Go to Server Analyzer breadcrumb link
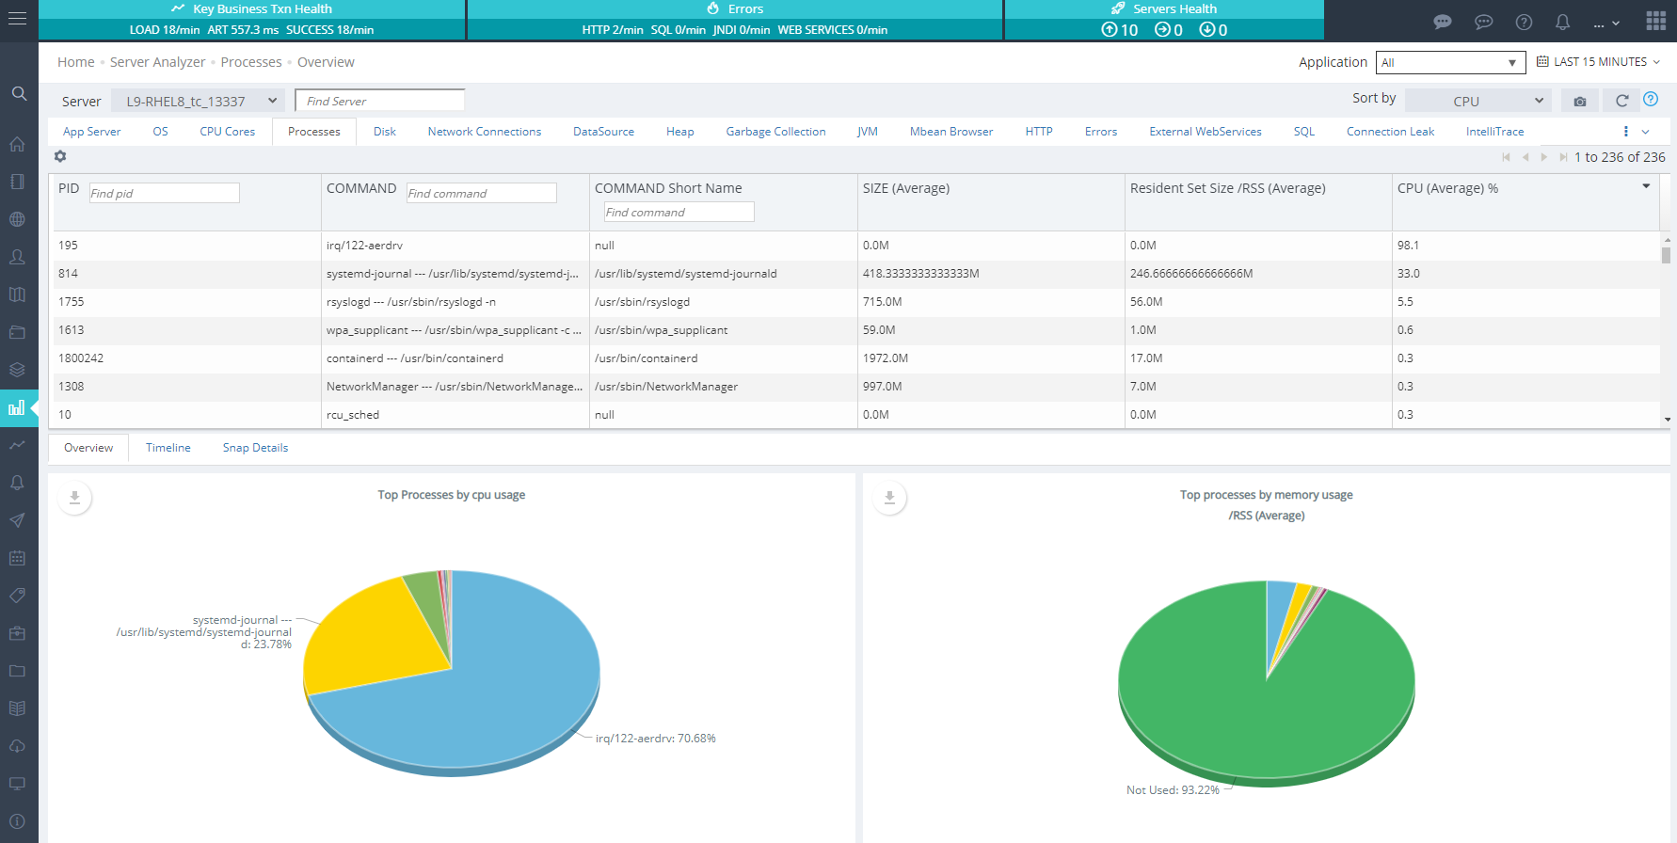1677x843 pixels. (157, 62)
